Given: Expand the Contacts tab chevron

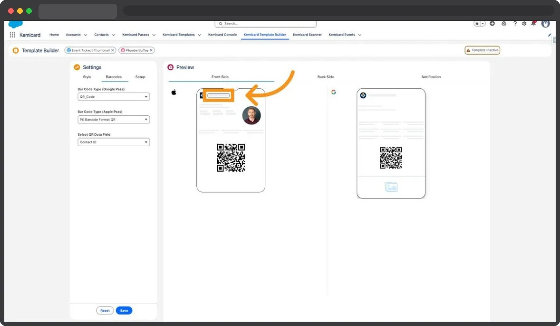Looking at the screenshot, I should tap(114, 35).
